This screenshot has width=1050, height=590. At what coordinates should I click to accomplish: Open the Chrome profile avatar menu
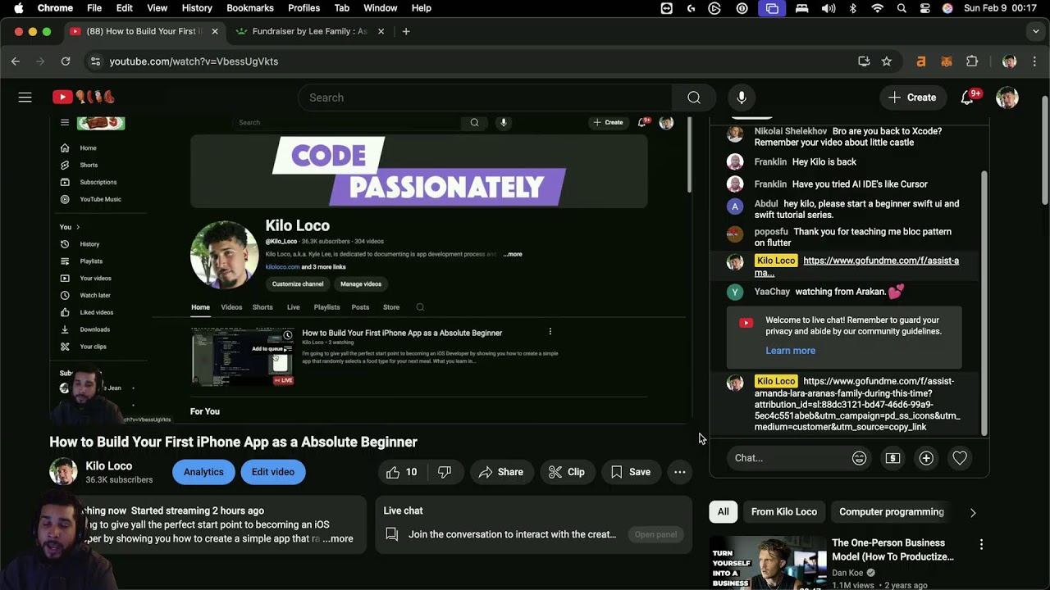[x=1010, y=61]
